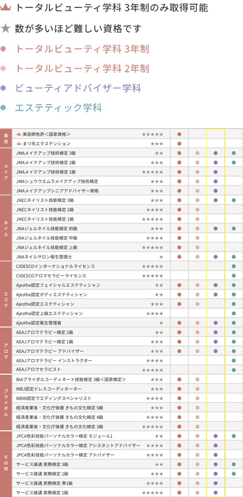
Task: Click the WBJ認定ドレスコーディネーター row label
Action: (49, 389)
